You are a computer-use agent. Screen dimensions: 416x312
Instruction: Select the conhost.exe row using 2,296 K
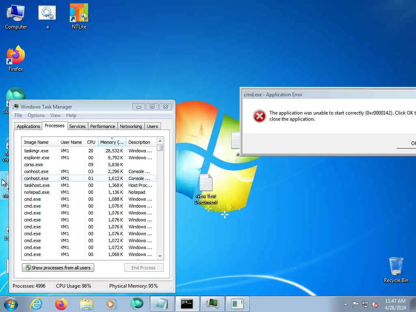[x=89, y=171]
